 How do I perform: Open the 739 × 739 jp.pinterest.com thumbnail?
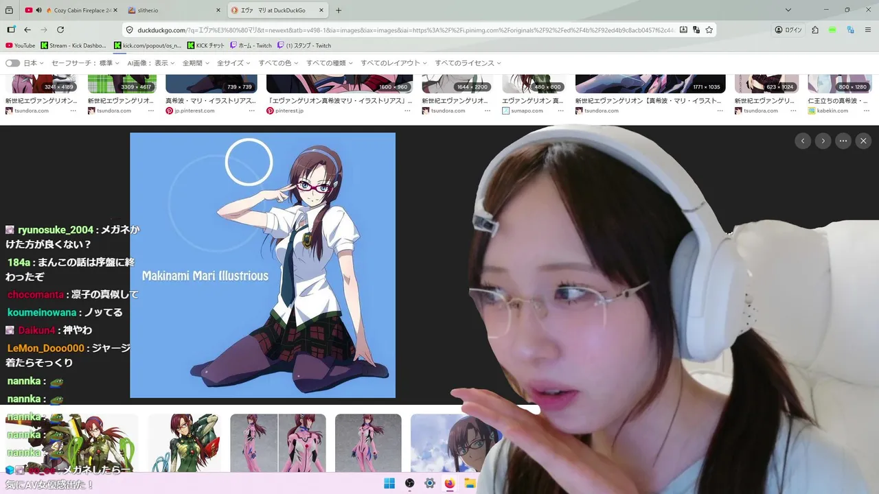[x=212, y=84]
